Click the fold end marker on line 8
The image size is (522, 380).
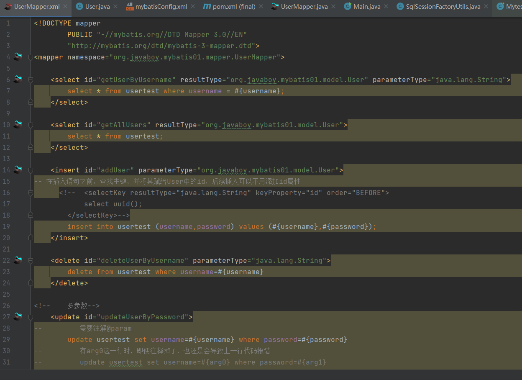31,102
